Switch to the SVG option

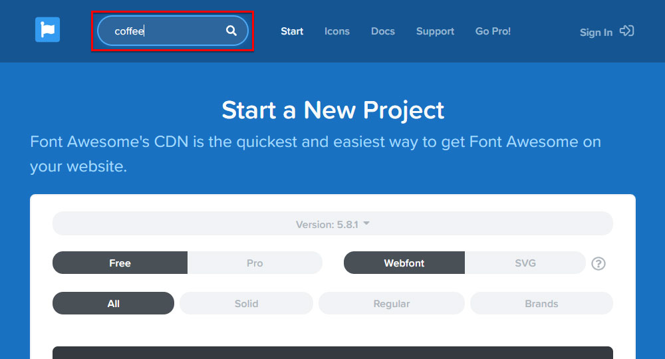(x=525, y=263)
